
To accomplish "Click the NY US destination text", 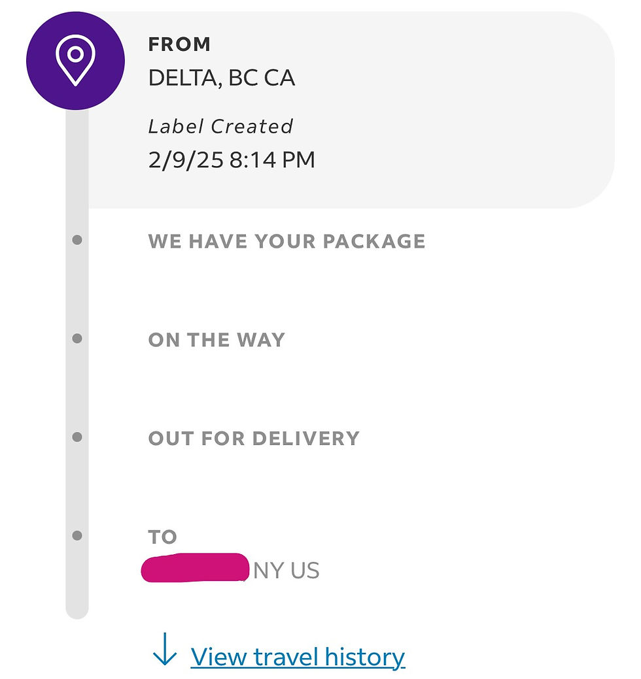I will [286, 571].
